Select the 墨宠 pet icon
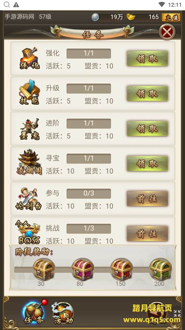This screenshot has height=330, width=185. 29,129
